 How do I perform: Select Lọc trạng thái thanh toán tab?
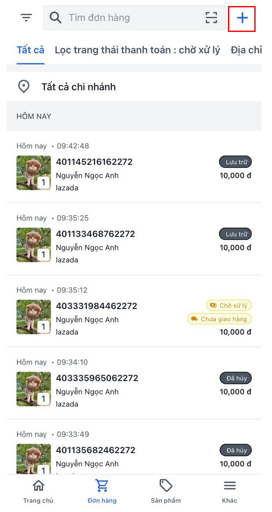[137, 50]
